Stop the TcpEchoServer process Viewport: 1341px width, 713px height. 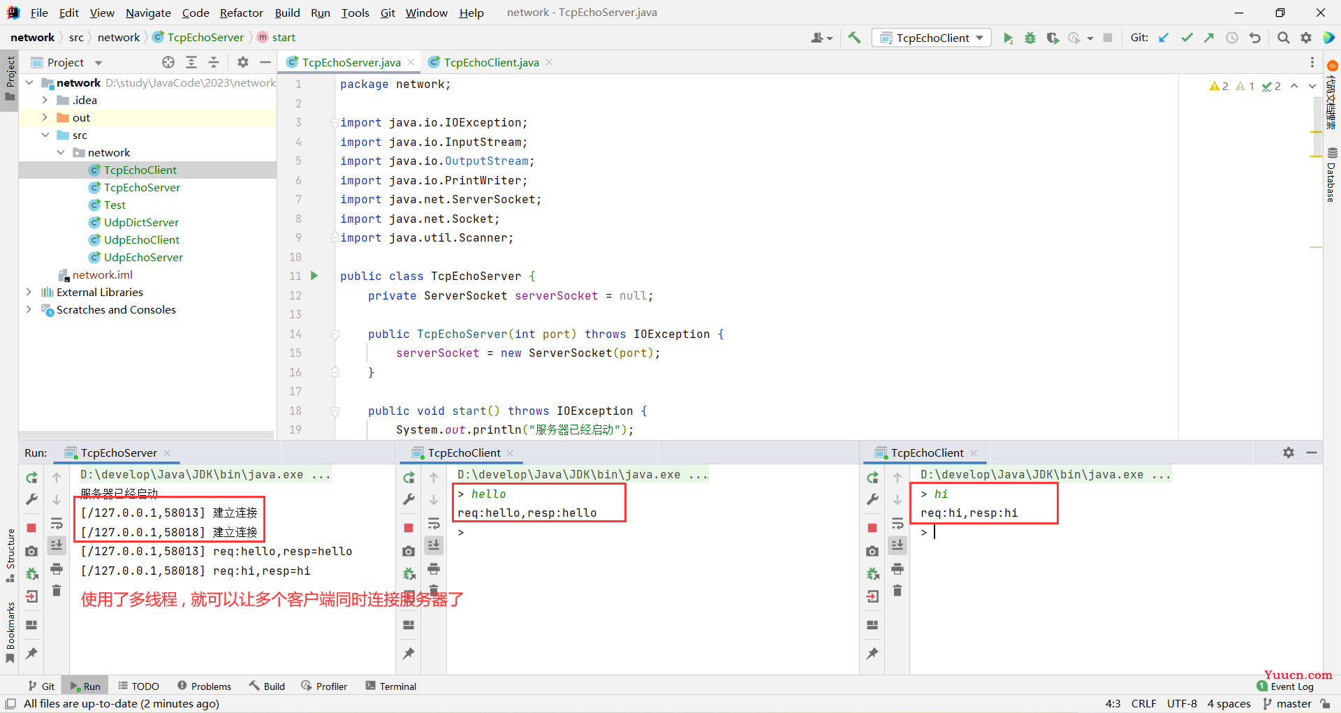(31, 528)
